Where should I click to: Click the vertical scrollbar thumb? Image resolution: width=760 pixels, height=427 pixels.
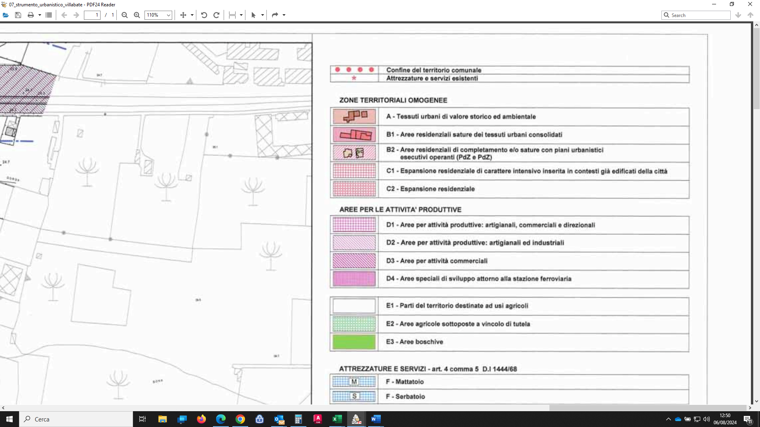pos(756,69)
